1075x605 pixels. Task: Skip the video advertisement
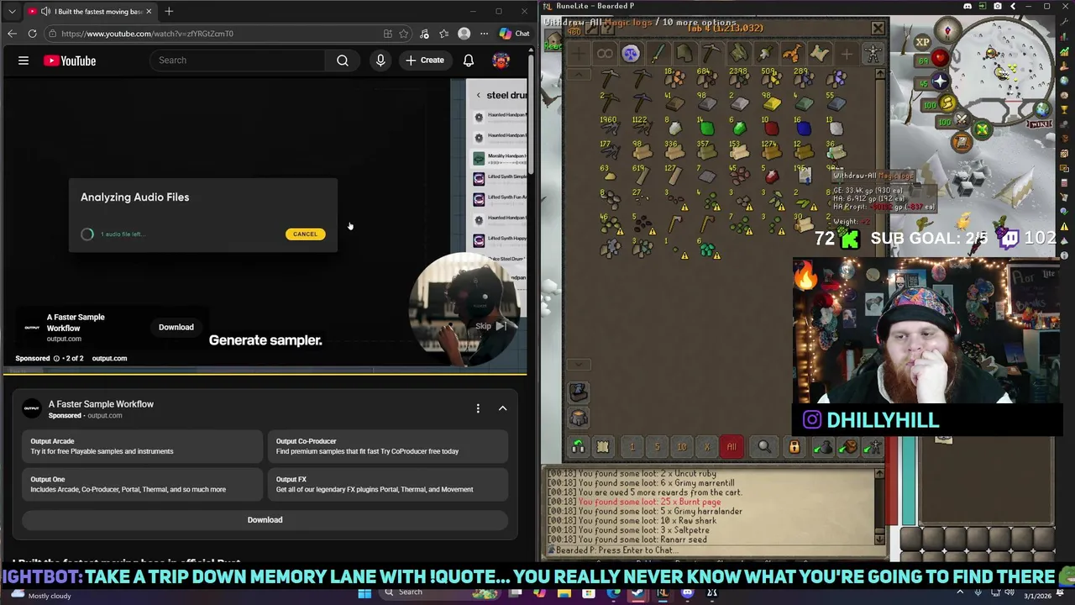[491, 326]
